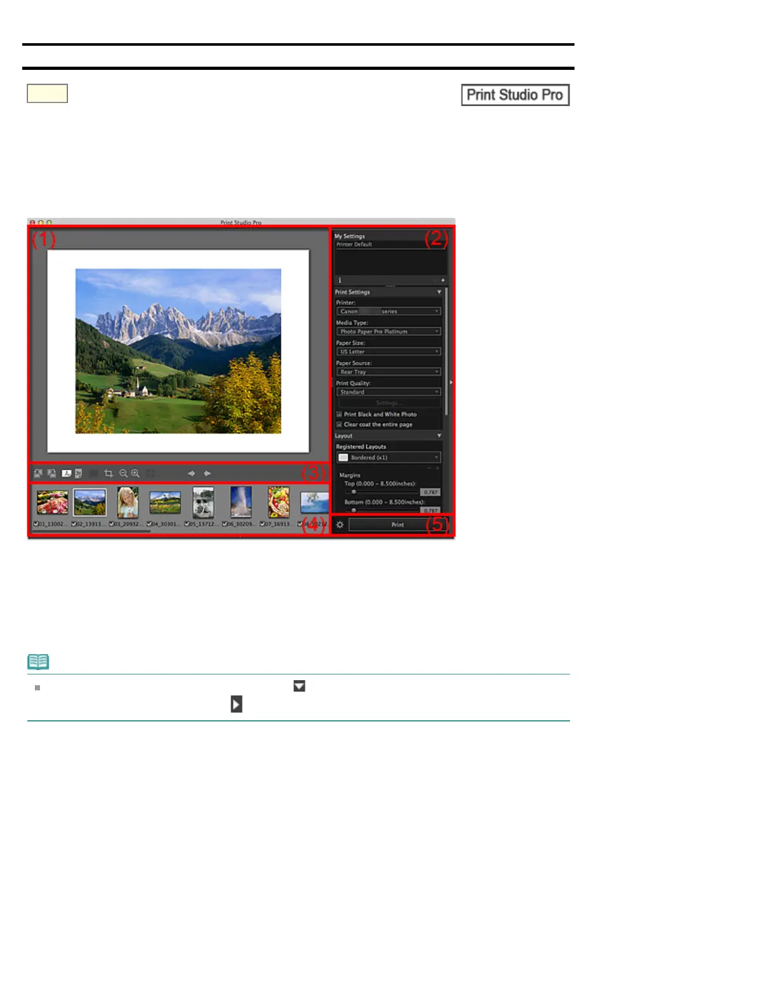Uncheck the 01_13002 thumbnail checkbox

coord(36,524)
